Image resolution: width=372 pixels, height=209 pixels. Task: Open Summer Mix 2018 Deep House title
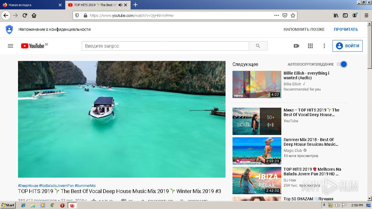tap(311, 142)
